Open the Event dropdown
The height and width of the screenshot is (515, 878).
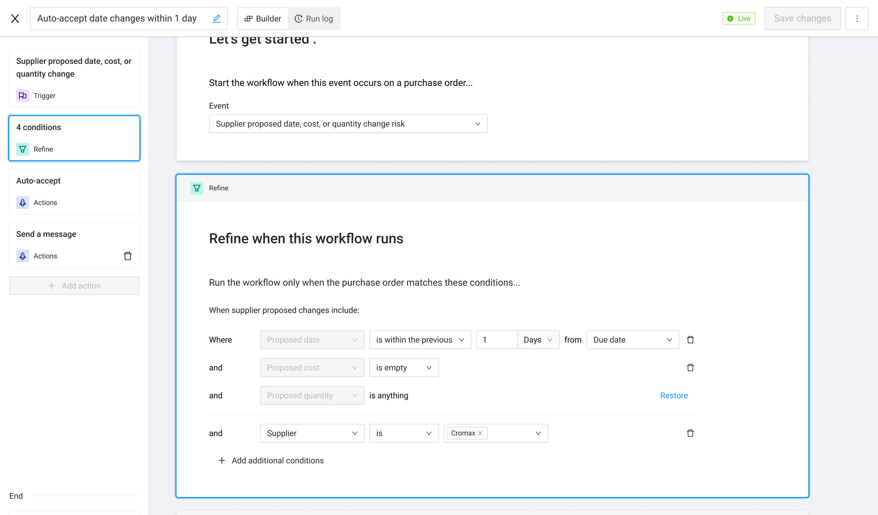point(348,124)
